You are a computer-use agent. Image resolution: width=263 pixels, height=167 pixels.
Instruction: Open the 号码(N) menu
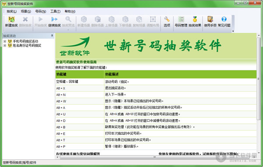coord(41,11)
